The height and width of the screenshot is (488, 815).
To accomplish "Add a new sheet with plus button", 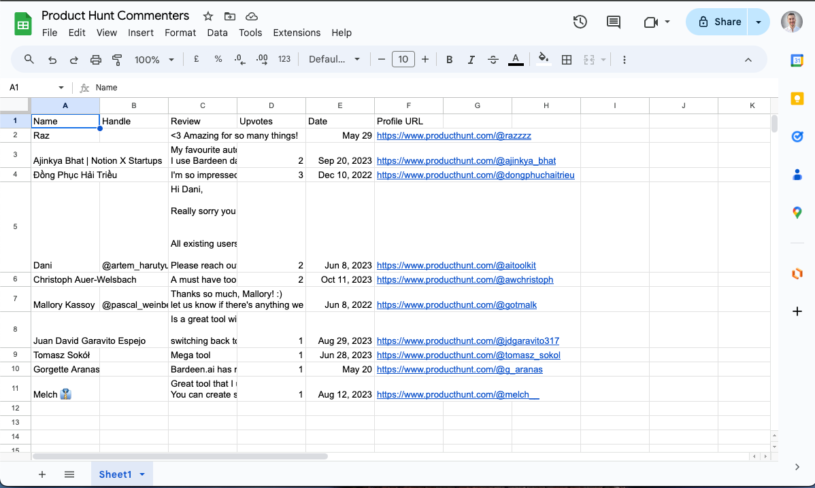I will click(42, 474).
